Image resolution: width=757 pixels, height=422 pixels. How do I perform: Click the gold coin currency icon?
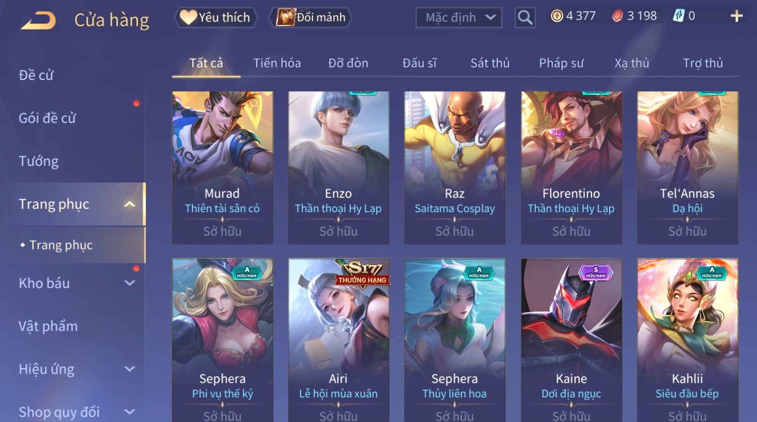557,16
